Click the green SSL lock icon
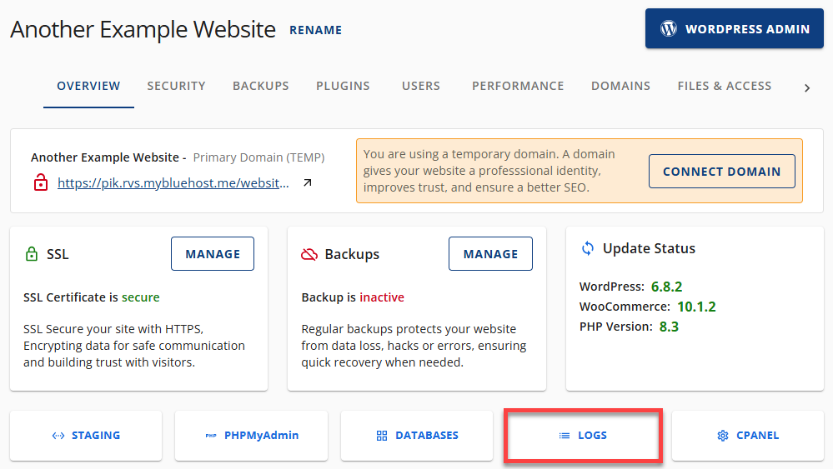 pos(32,254)
